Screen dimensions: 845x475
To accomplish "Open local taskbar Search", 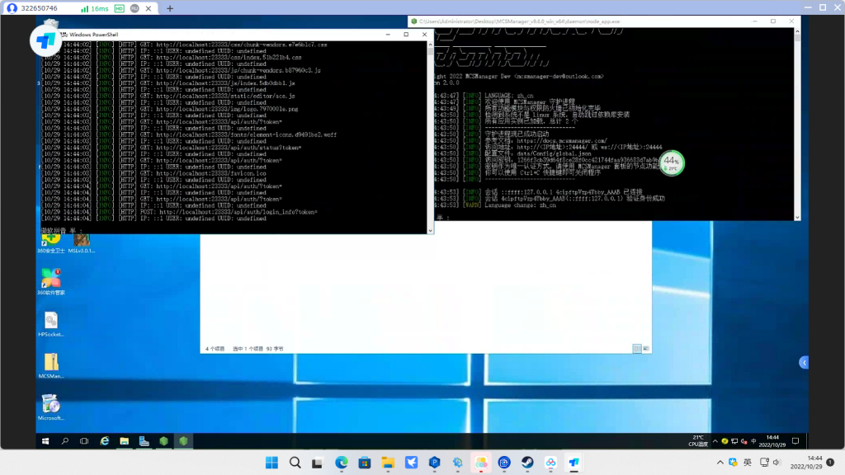I will tap(295, 463).
